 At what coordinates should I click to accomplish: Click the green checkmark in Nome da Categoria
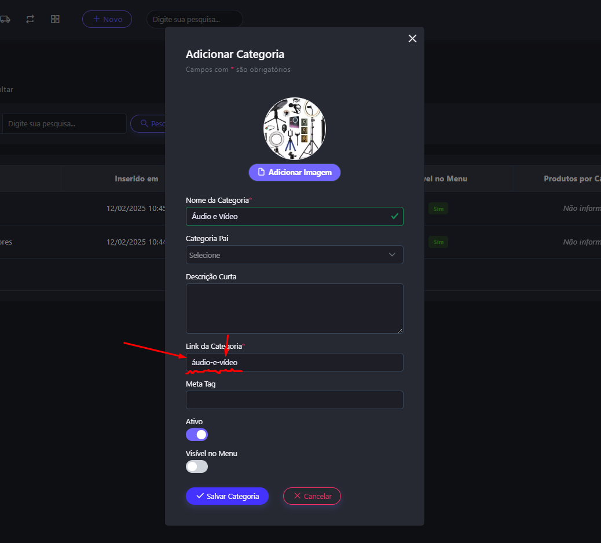394,216
